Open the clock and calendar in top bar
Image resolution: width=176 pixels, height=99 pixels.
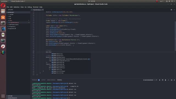point(92,1)
